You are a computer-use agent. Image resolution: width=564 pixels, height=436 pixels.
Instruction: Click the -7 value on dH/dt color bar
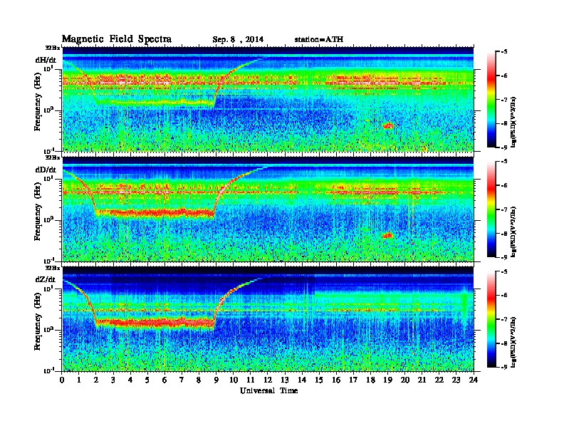point(504,99)
